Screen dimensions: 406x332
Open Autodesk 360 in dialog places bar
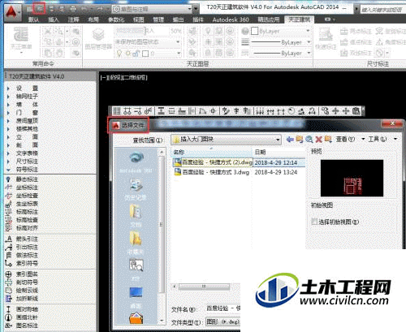136,162
